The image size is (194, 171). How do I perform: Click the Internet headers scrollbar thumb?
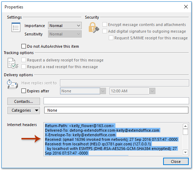click(185, 132)
